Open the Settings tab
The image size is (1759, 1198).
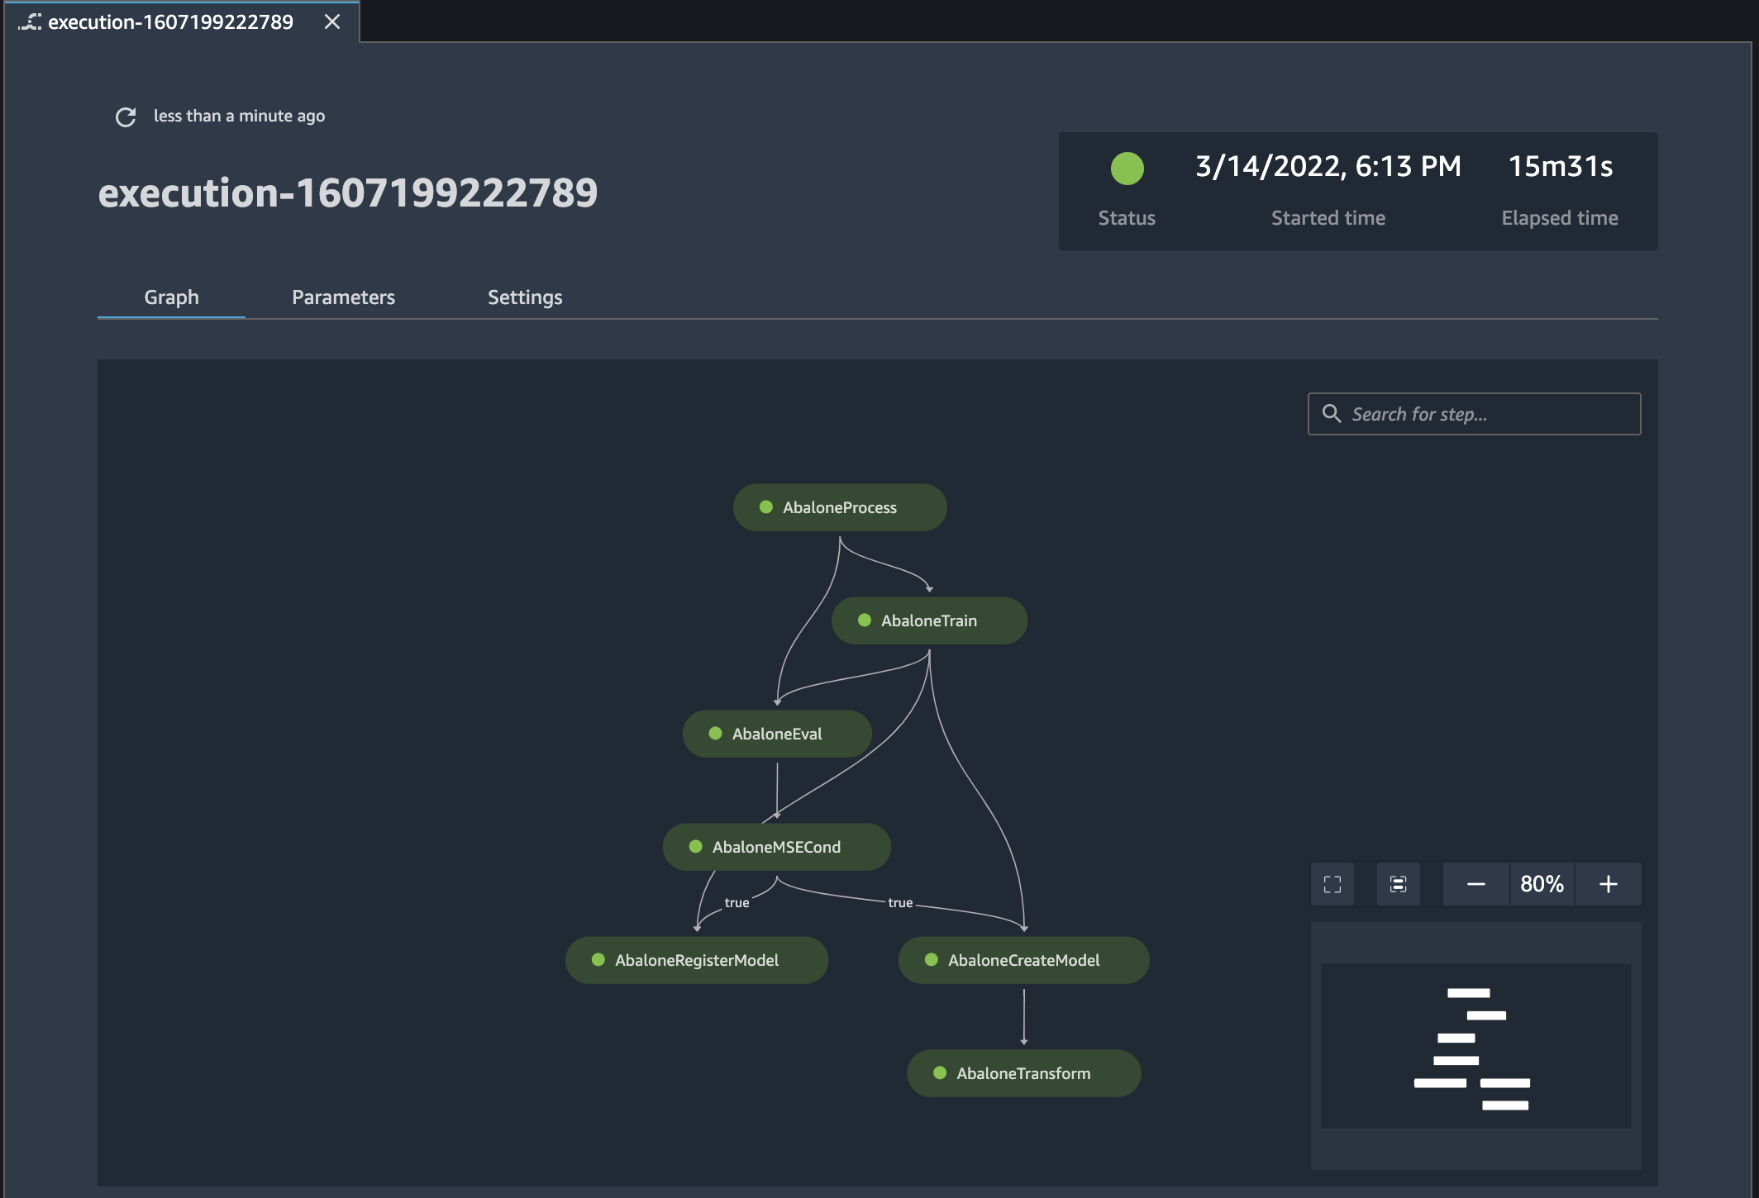pyautogui.click(x=524, y=295)
